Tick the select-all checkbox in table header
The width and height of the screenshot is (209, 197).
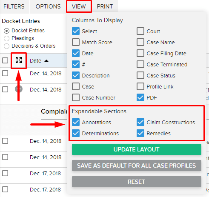pos(5,60)
